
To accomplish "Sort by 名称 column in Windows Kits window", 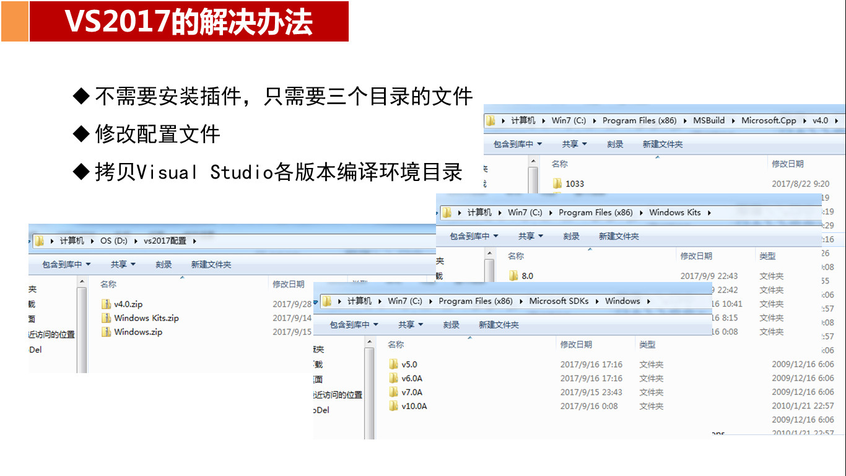I will [x=515, y=255].
